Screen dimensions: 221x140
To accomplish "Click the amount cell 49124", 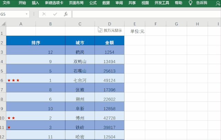I will pos(110,78).
